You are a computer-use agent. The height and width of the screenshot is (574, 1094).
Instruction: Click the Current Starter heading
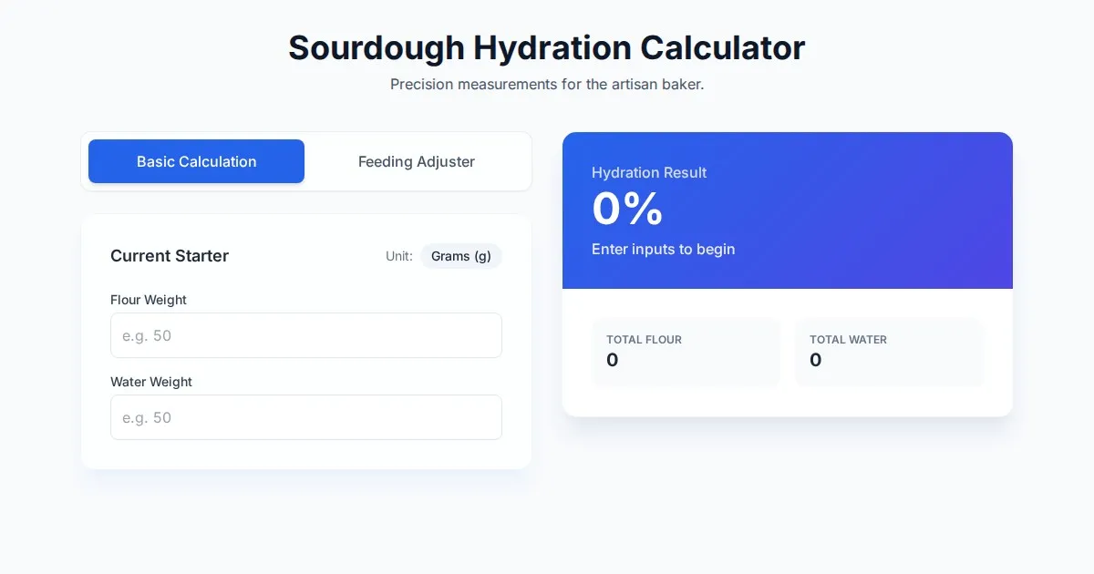(170, 256)
